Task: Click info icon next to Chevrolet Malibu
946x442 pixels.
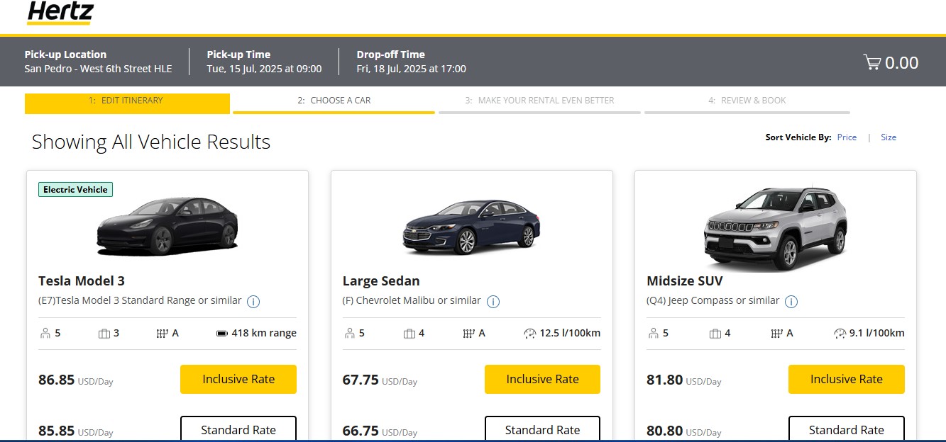Action: click(493, 302)
